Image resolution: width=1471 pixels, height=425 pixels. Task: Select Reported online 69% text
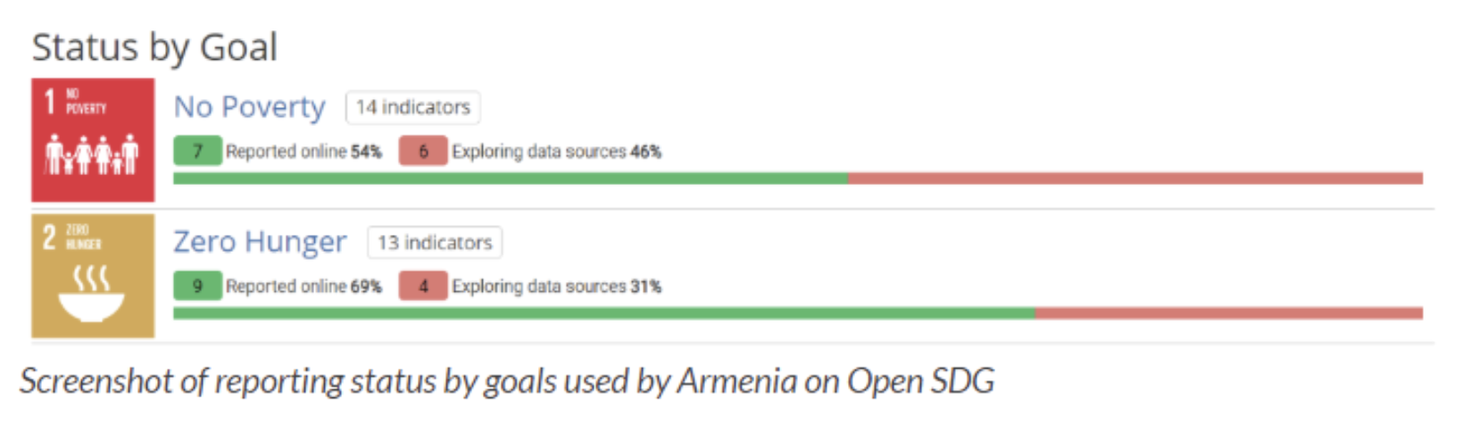coord(303,287)
